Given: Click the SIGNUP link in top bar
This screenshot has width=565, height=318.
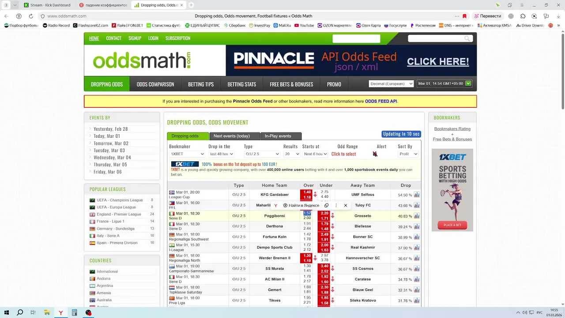Looking at the screenshot, I should (x=135, y=38).
